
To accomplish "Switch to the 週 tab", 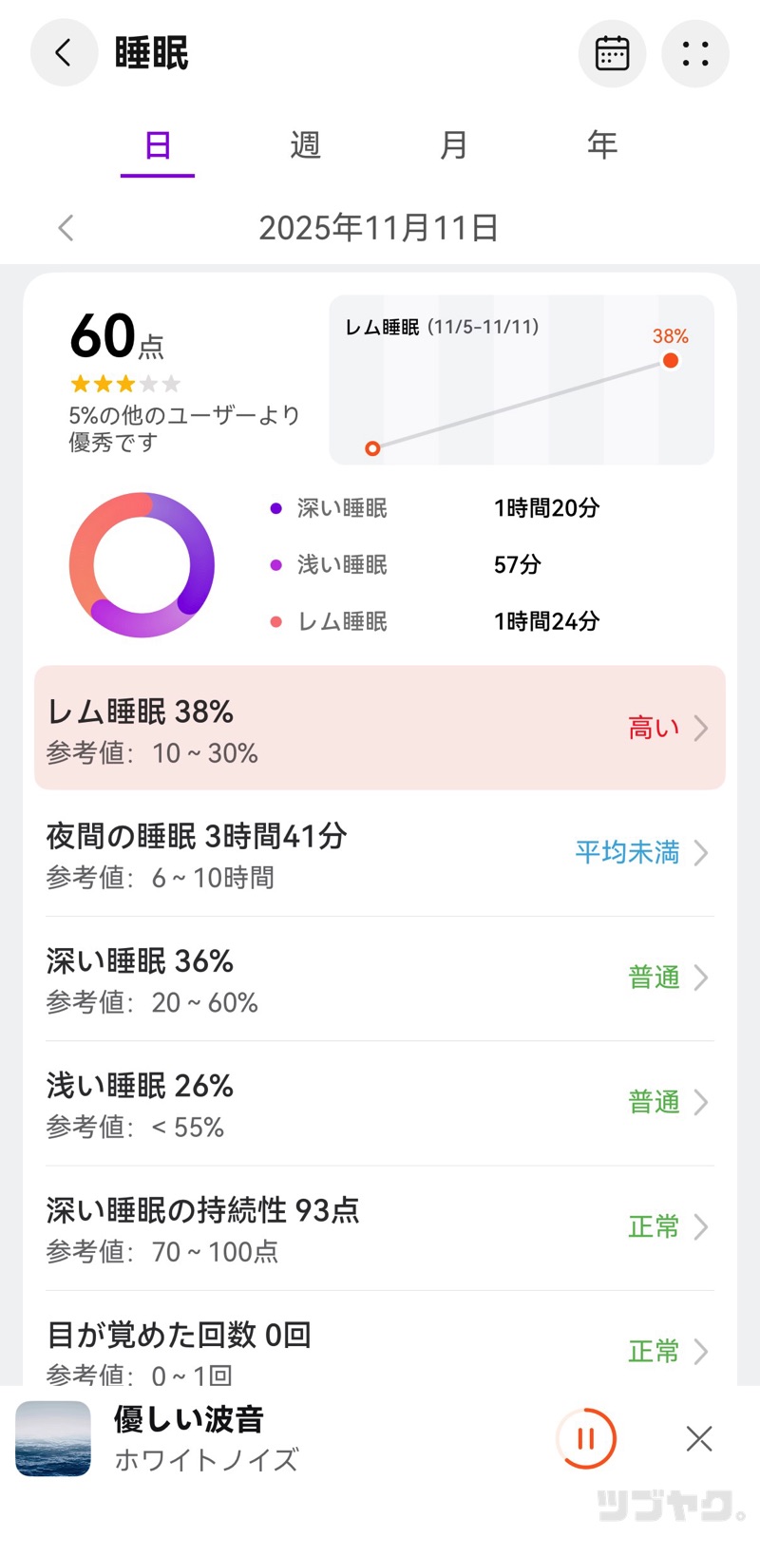I will pyautogui.click(x=305, y=145).
